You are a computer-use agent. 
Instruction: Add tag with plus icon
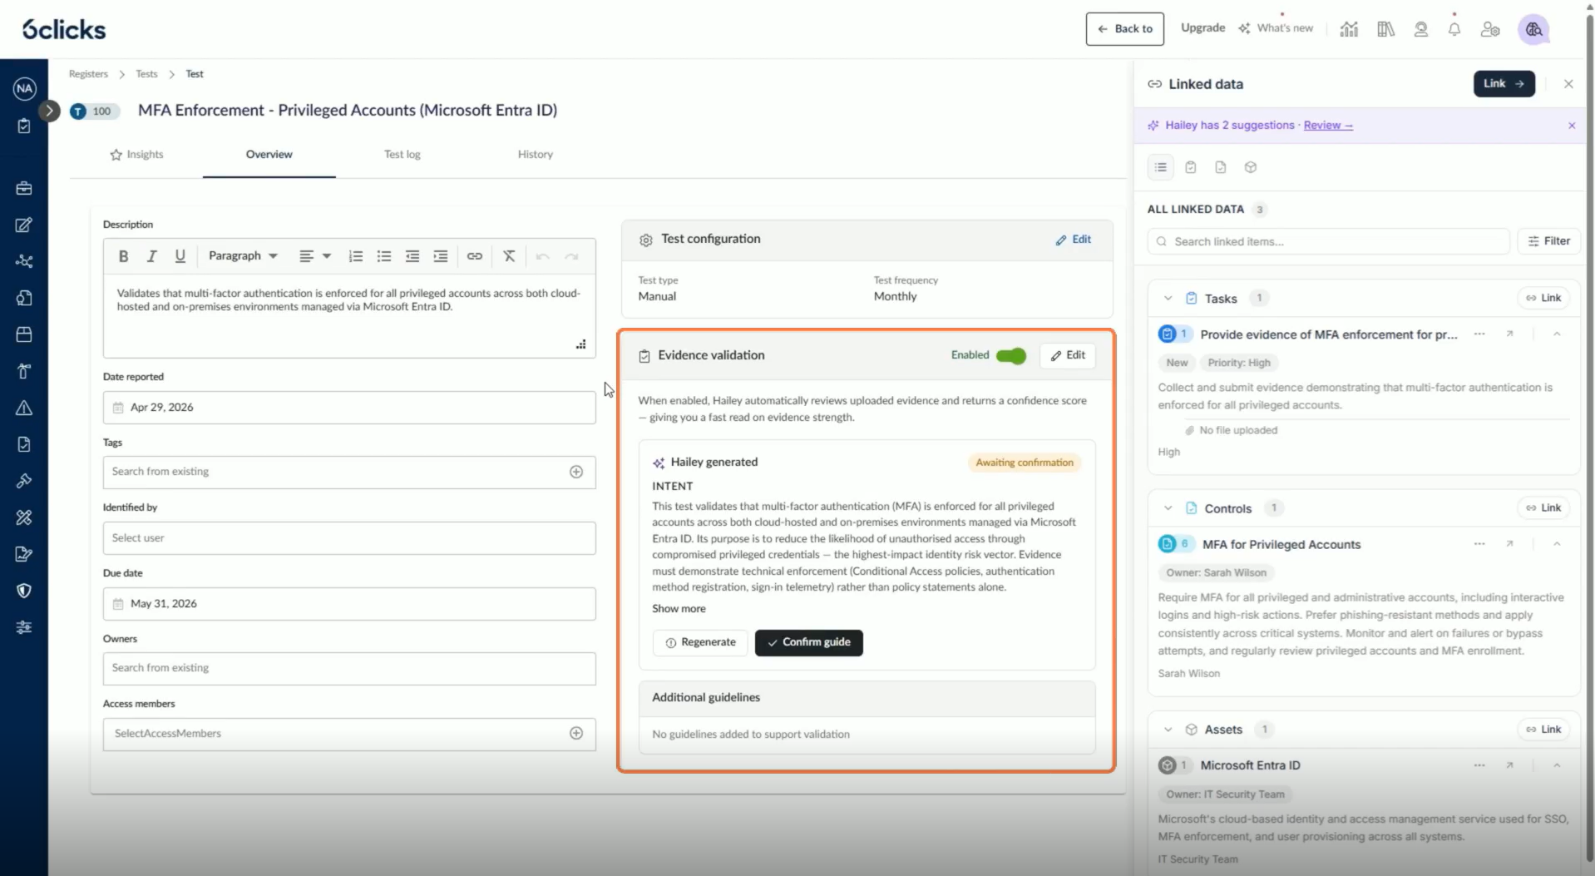(576, 472)
